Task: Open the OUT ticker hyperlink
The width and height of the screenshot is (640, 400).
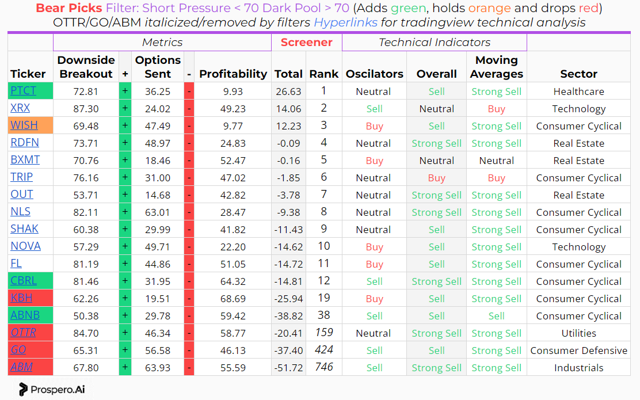Action: coord(22,195)
